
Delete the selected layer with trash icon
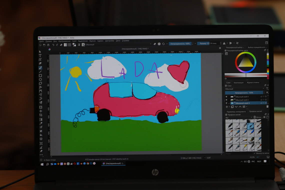(267, 106)
